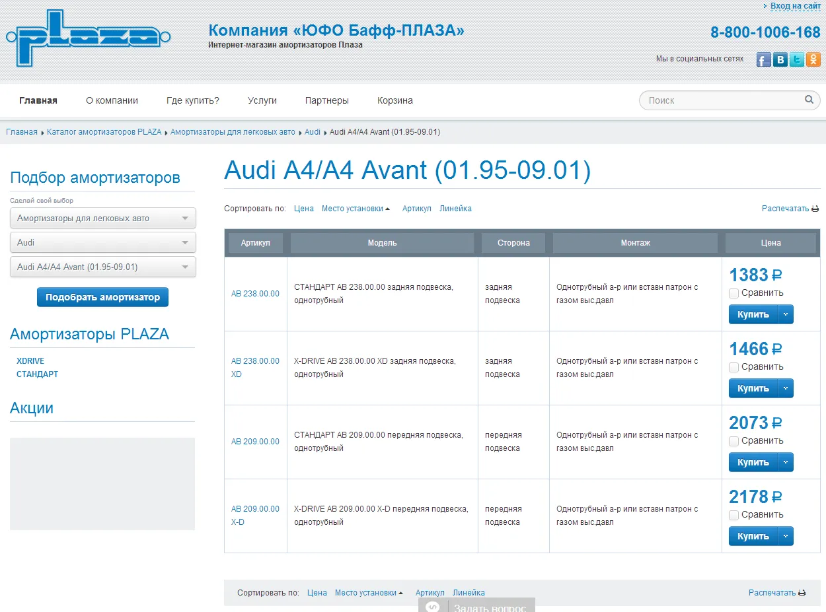Click the Вход на сайт link
The image size is (826, 612).
[796, 6]
